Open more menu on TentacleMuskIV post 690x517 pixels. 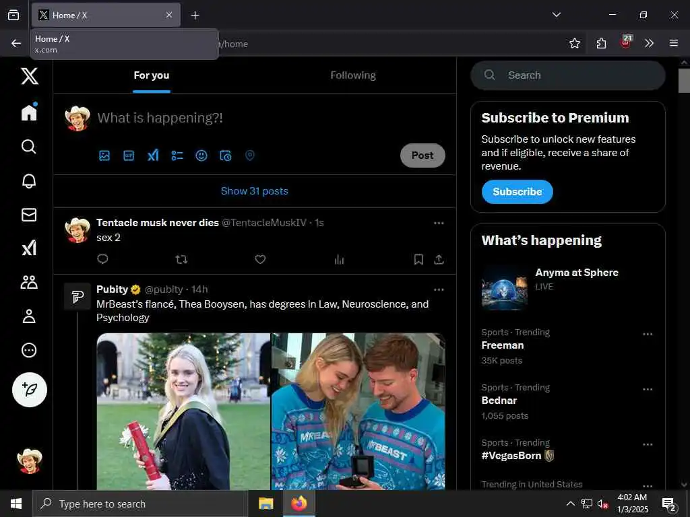point(439,223)
